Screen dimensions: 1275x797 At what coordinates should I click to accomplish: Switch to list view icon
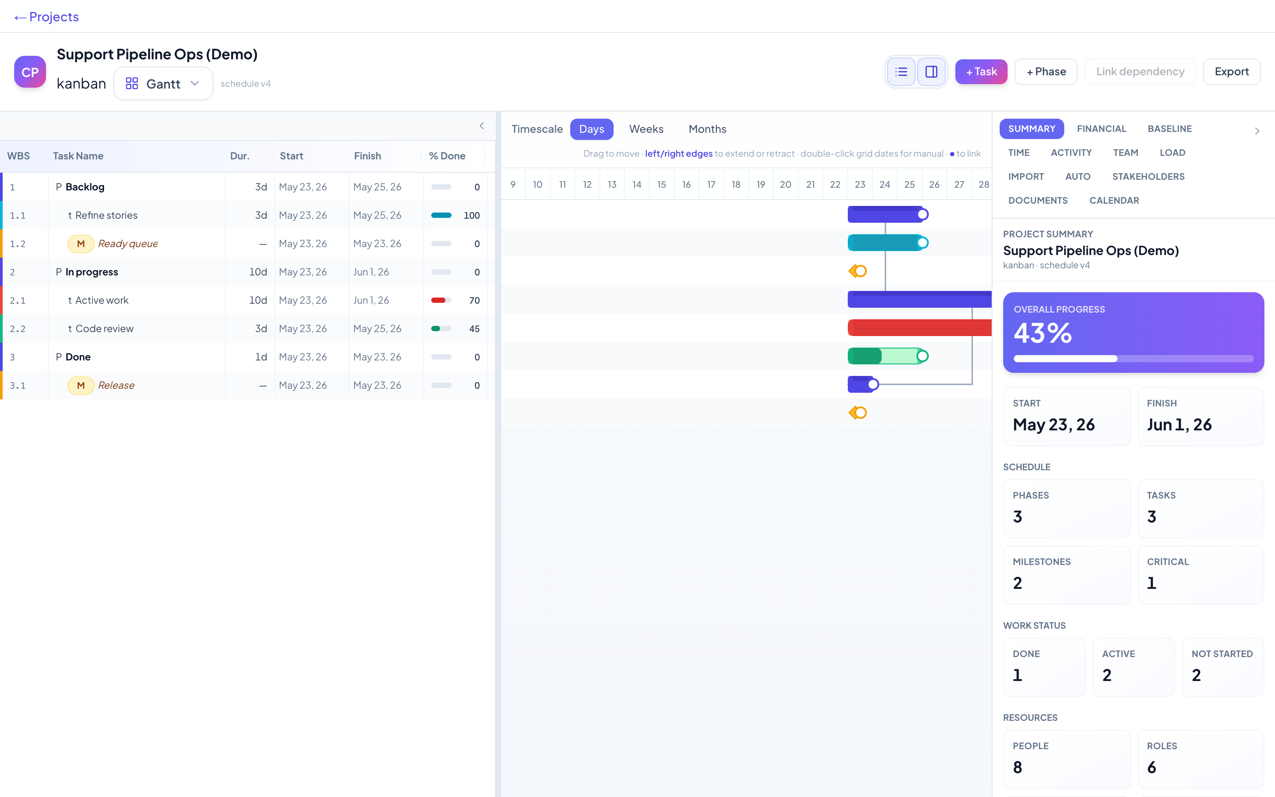click(x=901, y=72)
